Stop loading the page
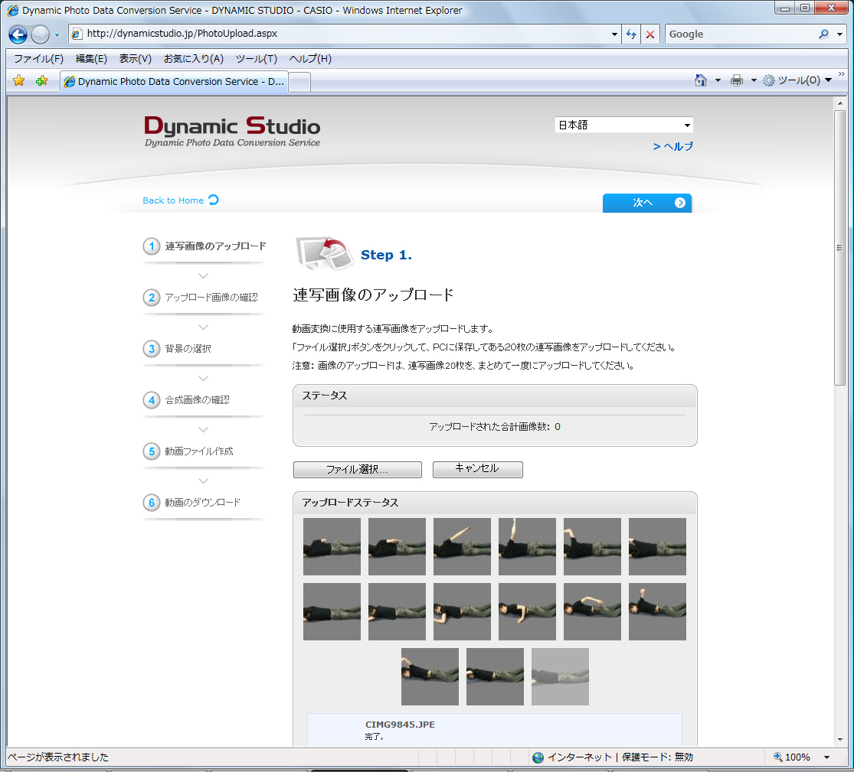The width and height of the screenshot is (854, 772). point(649,34)
